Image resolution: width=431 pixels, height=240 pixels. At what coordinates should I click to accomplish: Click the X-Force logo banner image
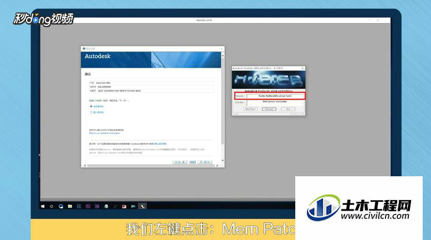(x=269, y=80)
